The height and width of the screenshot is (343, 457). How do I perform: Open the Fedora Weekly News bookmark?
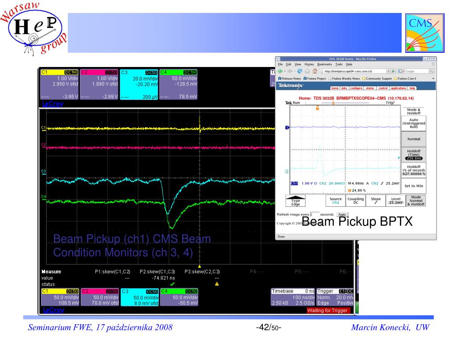[344, 79]
